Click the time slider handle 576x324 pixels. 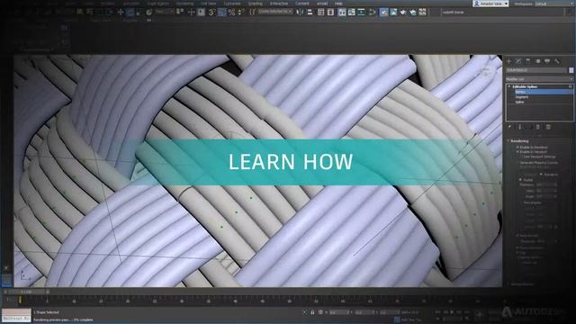click(26, 292)
